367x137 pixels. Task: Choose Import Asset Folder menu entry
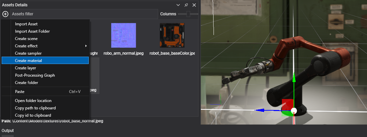(x=32, y=31)
